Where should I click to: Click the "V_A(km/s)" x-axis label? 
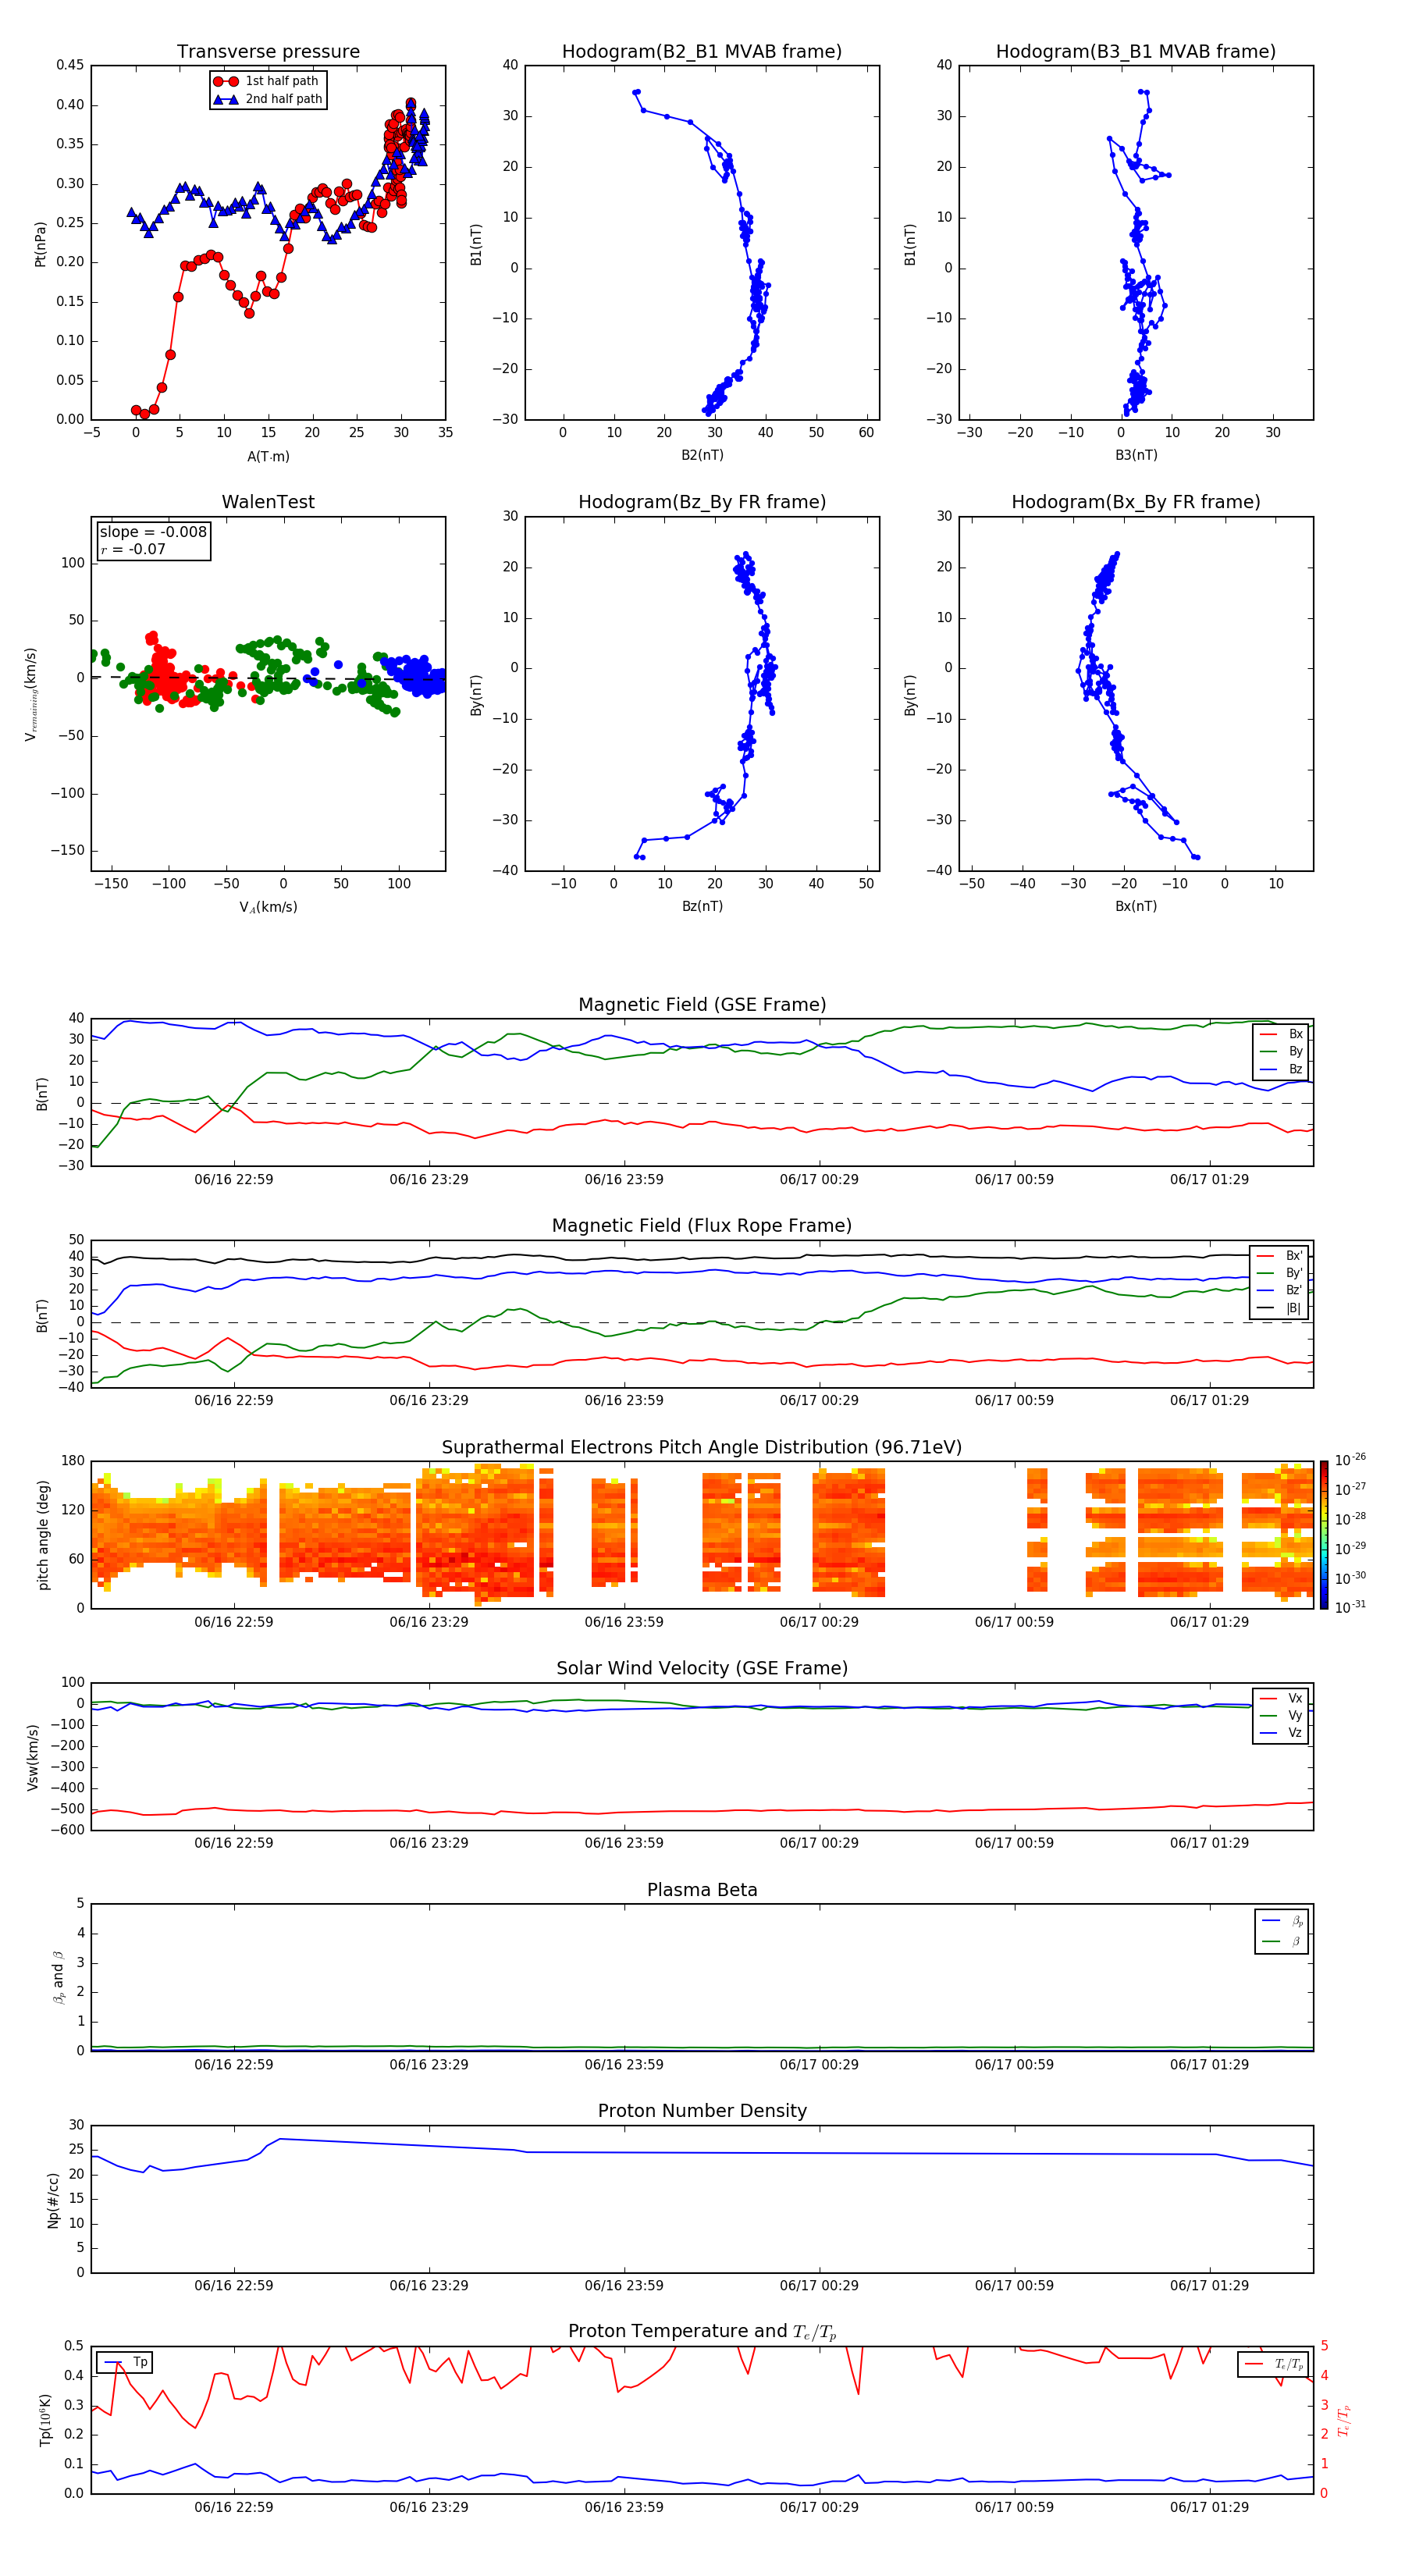268,908
